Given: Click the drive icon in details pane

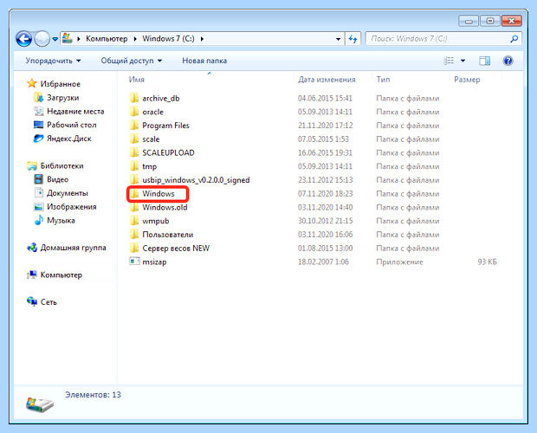Looking at the screenshot, I should (40, 404).
